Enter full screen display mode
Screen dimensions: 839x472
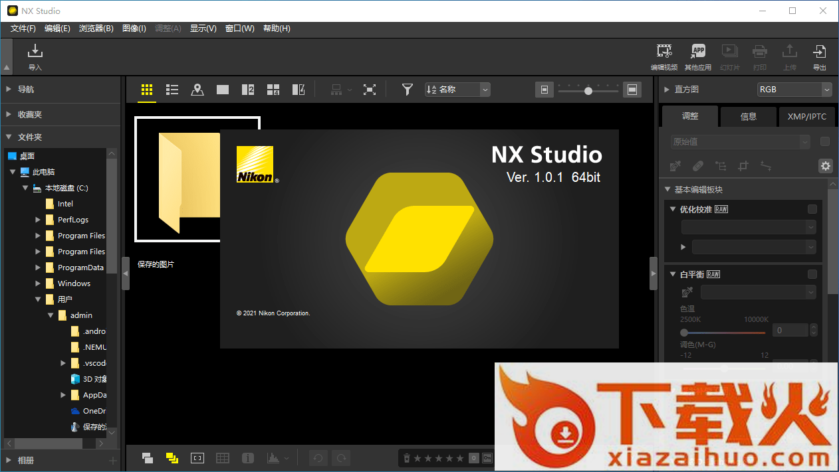[370, 90]
